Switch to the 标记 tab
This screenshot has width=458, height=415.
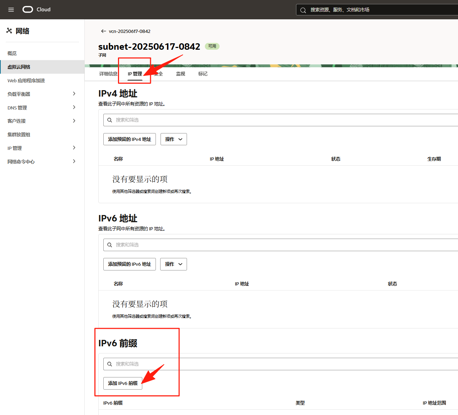203,74
